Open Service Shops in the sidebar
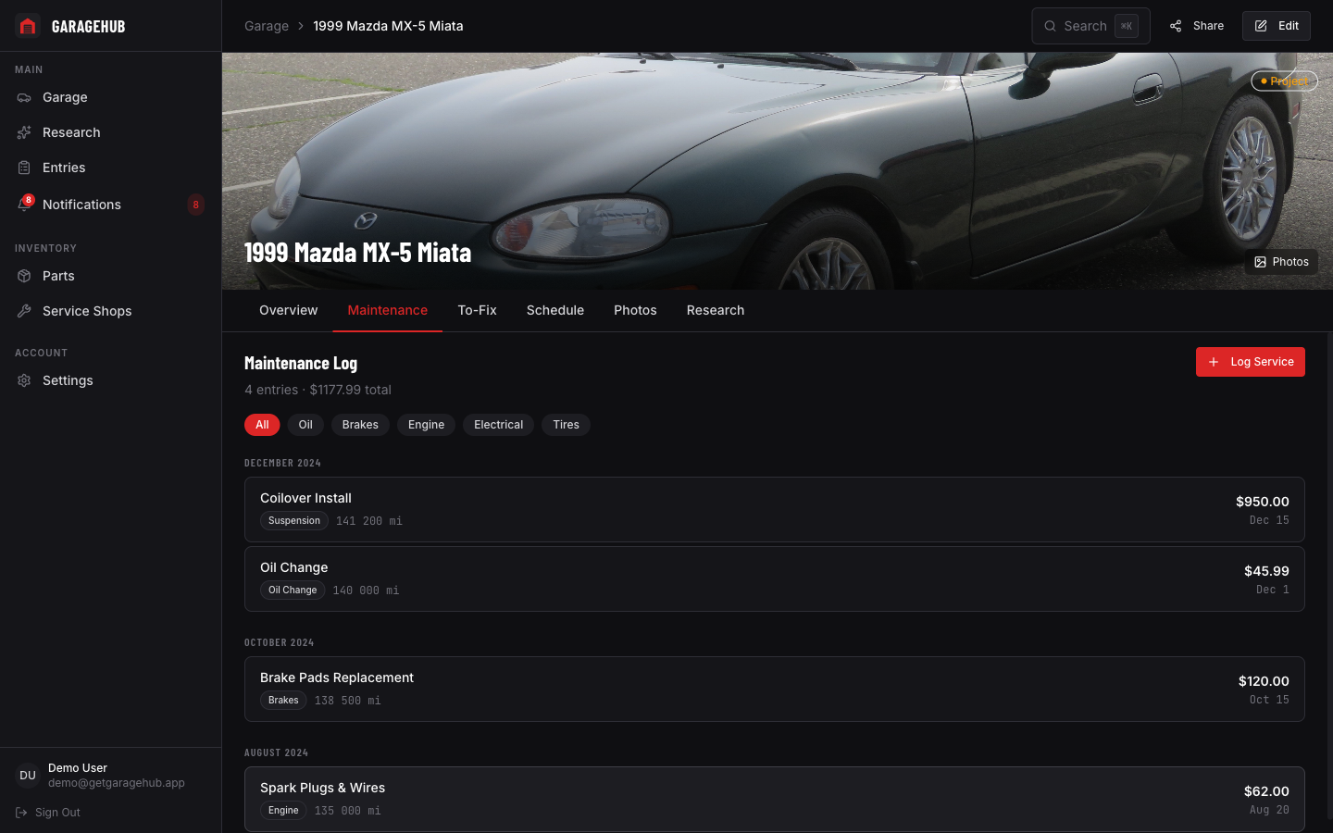The height and width of the screenshot is (833, 1333). 110,311
